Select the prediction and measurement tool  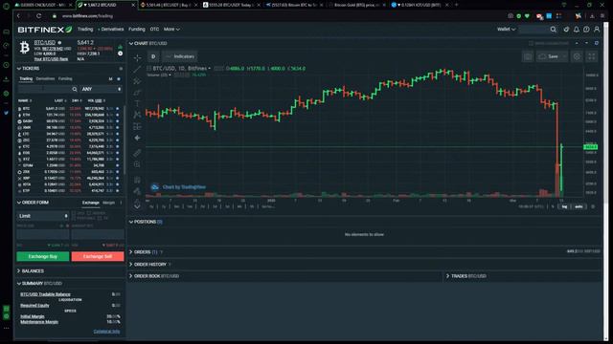coord(137,126)
